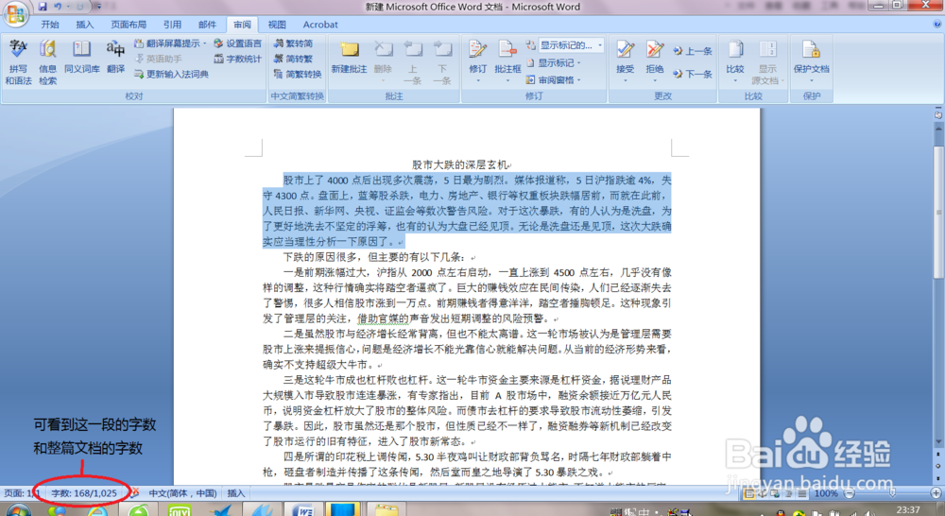The image size is (945, 516).
Task: Go to 上一条 previous change
Action: (693, 51)
